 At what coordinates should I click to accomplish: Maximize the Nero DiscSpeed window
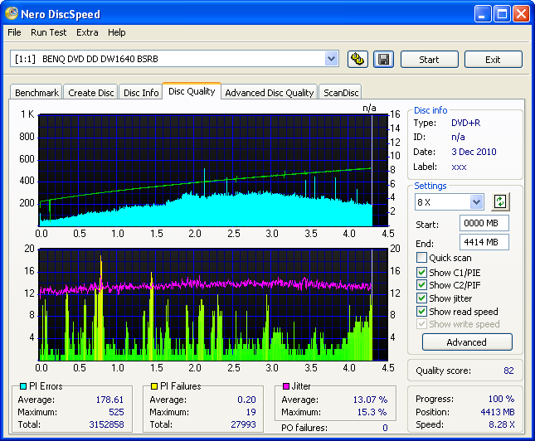502,14
